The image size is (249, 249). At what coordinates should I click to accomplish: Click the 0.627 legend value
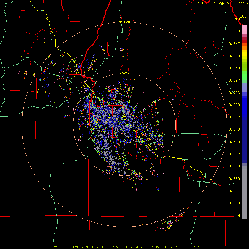(234, 117)
